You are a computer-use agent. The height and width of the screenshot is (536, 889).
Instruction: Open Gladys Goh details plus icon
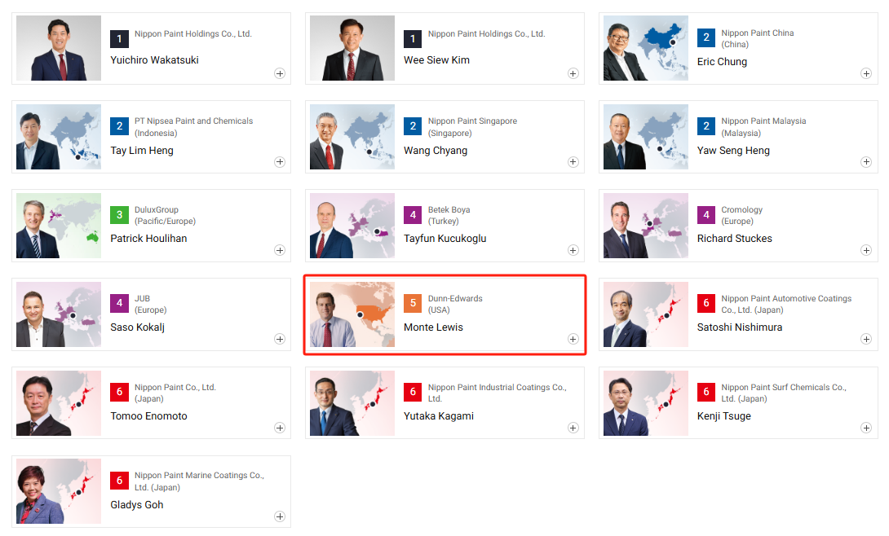pyautogui.click(x=280, y=516)
